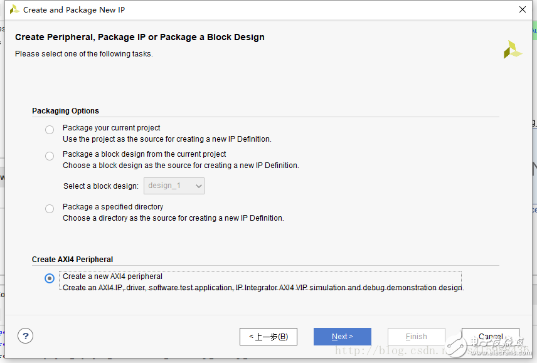Viewport: 537px width, 363px height.
Task: Click the Vivado logo in title bar
Action: (x=14, y=9)
